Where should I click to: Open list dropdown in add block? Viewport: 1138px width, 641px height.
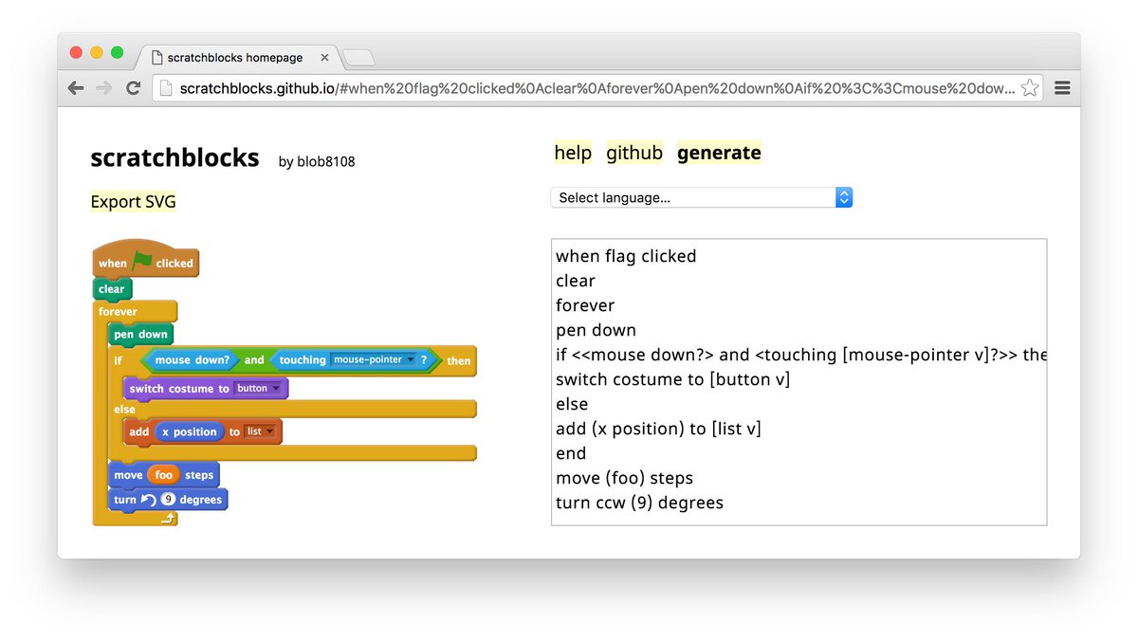260,431
